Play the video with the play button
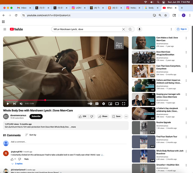Image resolution: width=193 pixels, height=173 pixels. coord(8,104)
